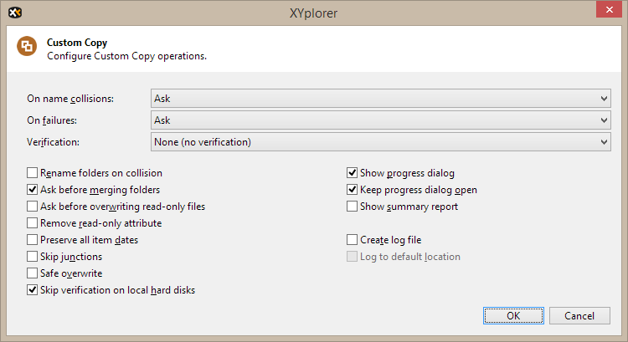Screen dimensions: 628x342
Task: Close the XYplorer dialog window
Action: click(x=607, y=10)
